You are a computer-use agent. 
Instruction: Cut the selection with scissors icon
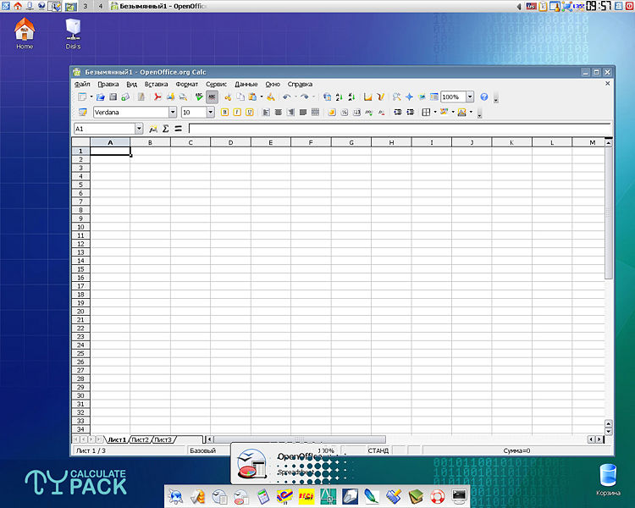click(228, 97)
